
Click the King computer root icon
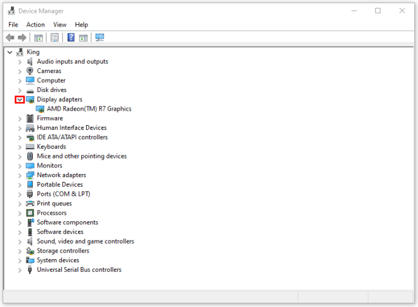pos(20,52)
